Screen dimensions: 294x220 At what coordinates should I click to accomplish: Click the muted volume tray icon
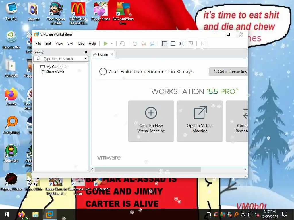(x=256, y=214)
